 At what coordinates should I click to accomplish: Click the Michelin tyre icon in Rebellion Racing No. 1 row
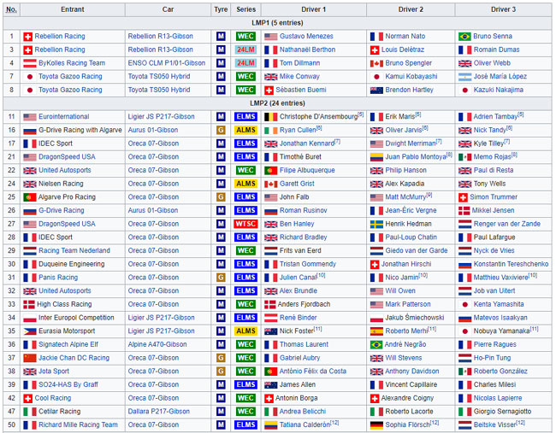coord(221,36)
